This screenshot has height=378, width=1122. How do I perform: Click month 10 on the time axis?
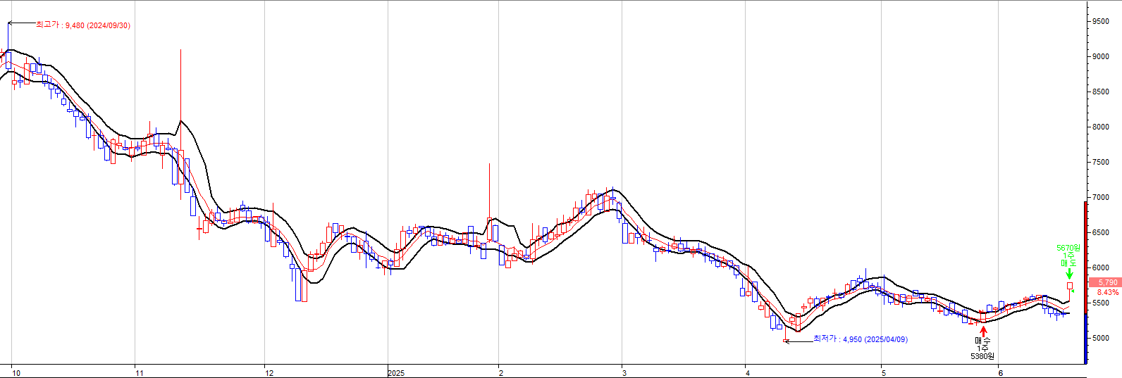coord(16,373)
